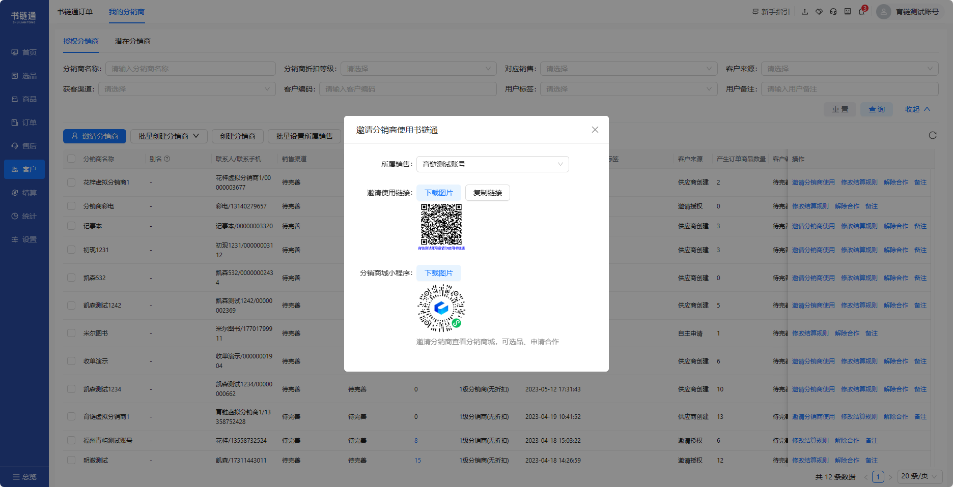Open the 新手指引 guide
953x487 pixels.
[771, 12]
